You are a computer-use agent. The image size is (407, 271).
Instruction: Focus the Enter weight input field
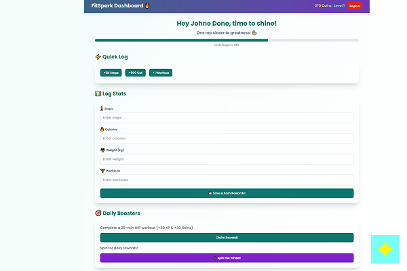pyautogui.click(x=227, y=159)
